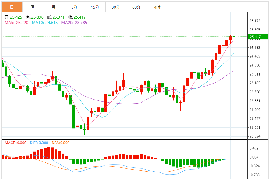
Task: Click the -0.733 MACD axis label
Action: tap(255, 175)
